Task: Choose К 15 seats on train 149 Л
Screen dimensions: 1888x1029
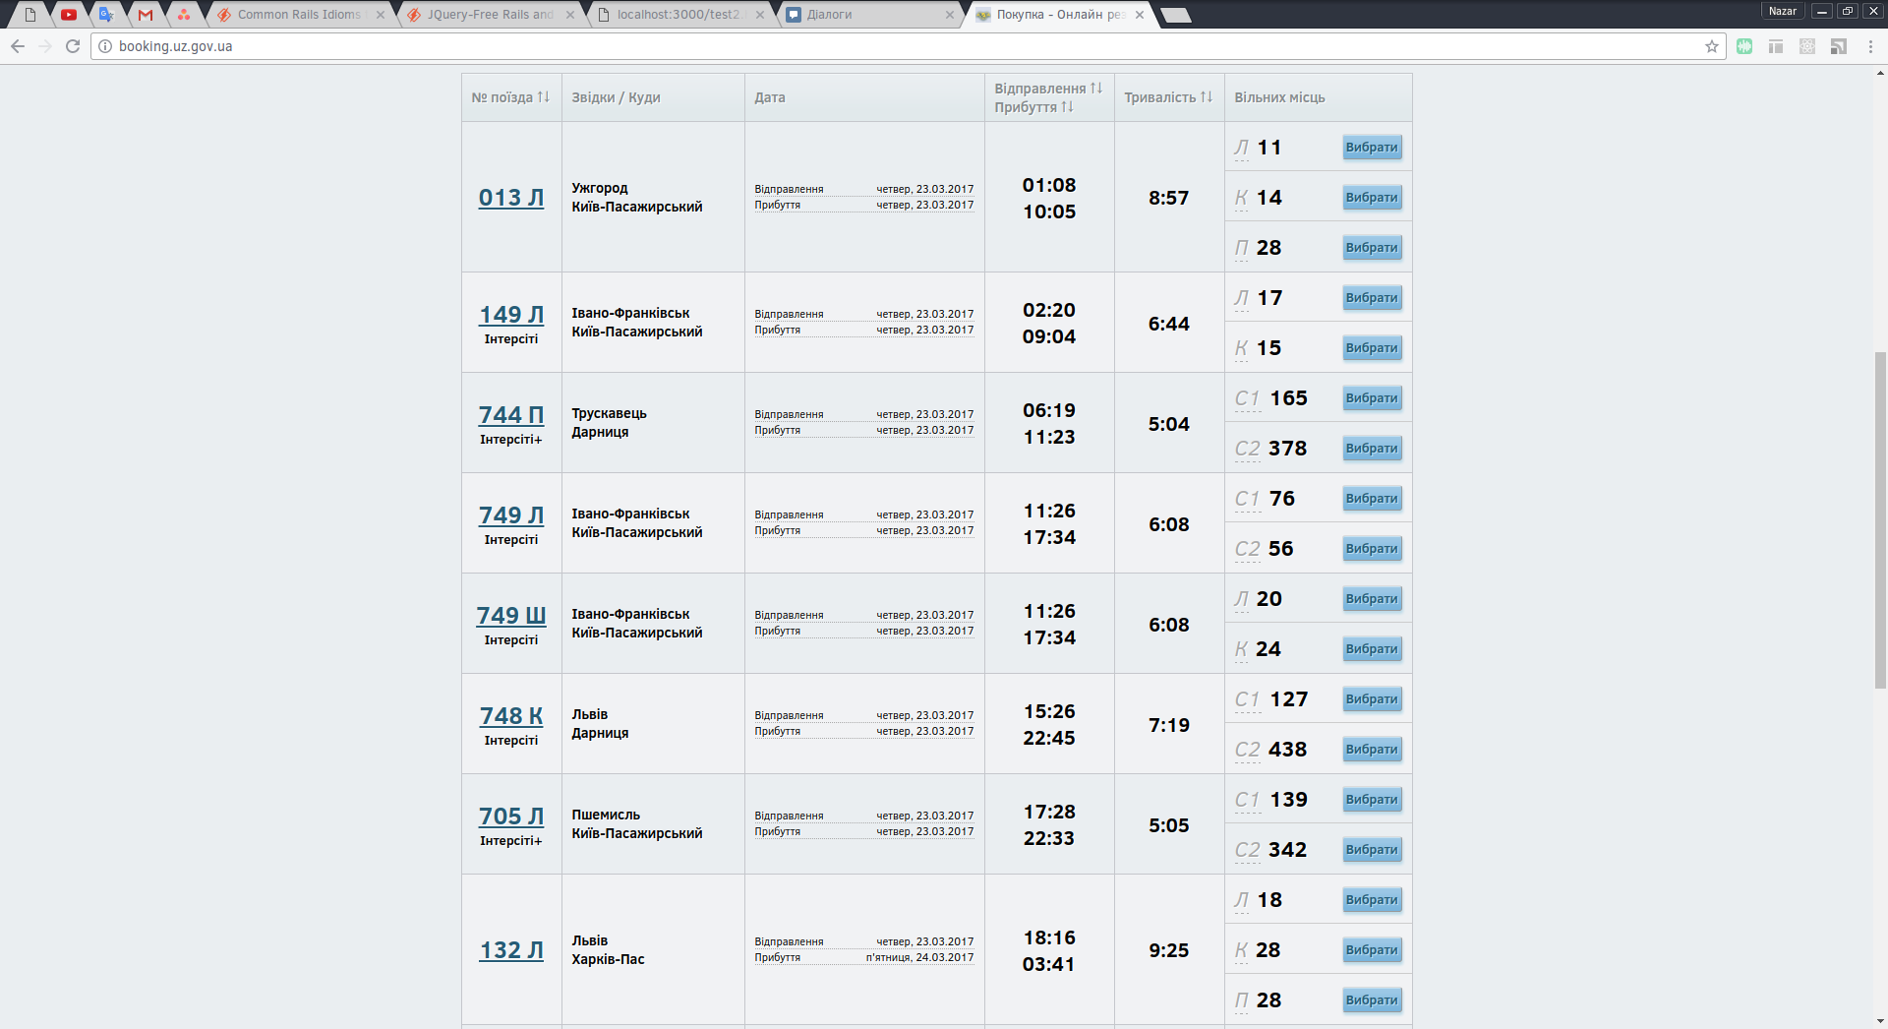Action: pyautogui.click(x=1372, y=348)
